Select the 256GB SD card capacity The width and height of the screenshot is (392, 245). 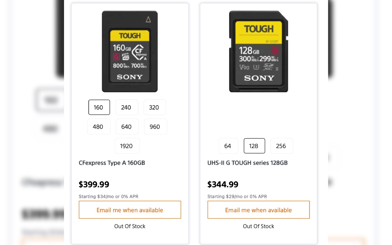click(282, 146)
